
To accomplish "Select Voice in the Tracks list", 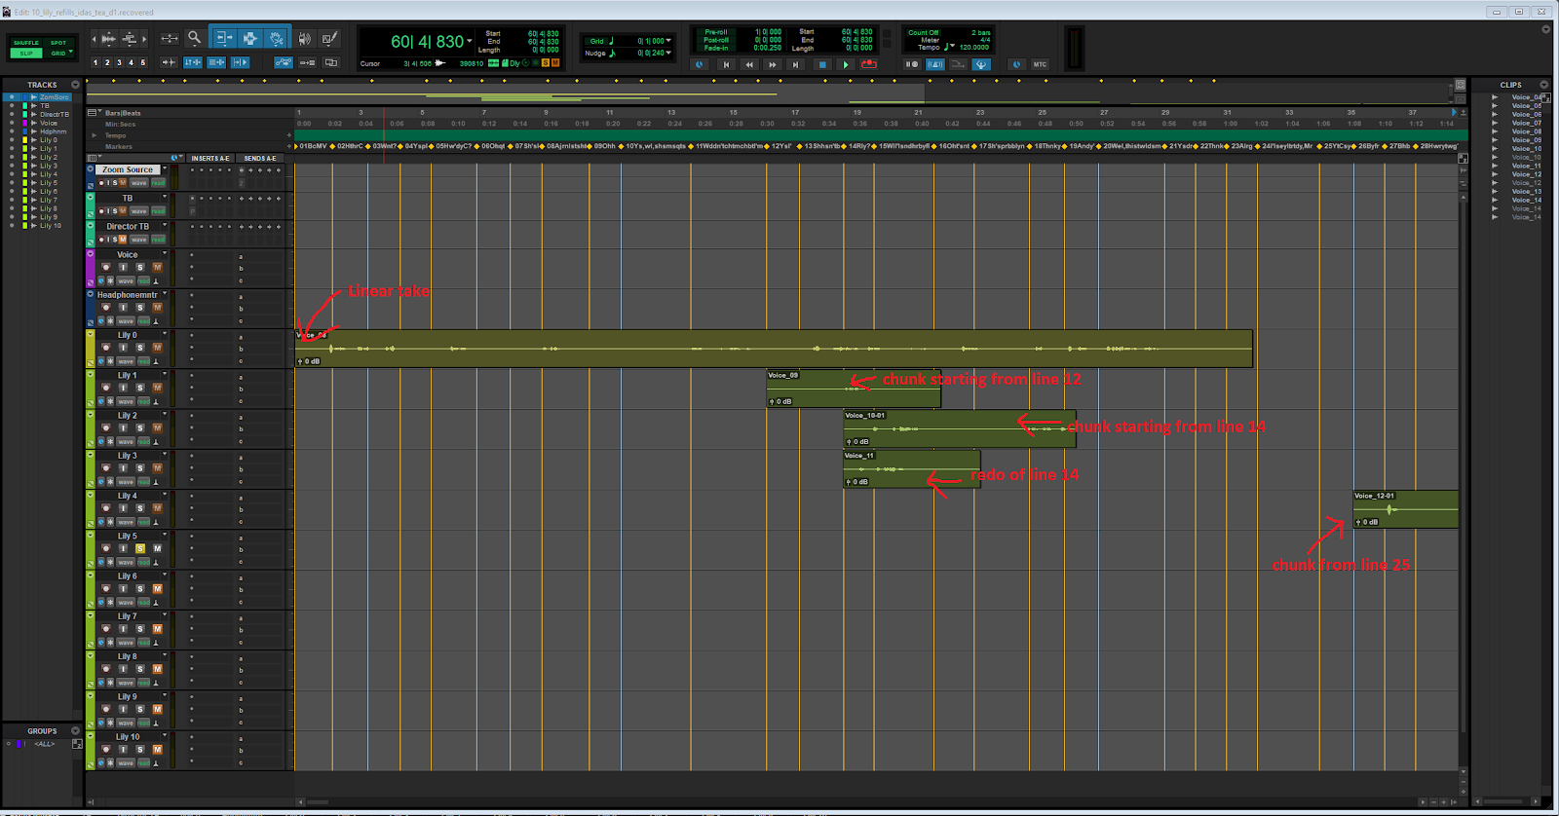I will point(49,123).
